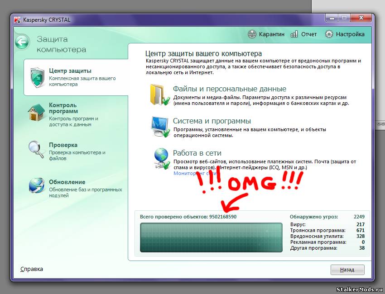Click the Обнаружено угроз total 2249
This screenshot has width=385, height=294.
click(327, 217)
